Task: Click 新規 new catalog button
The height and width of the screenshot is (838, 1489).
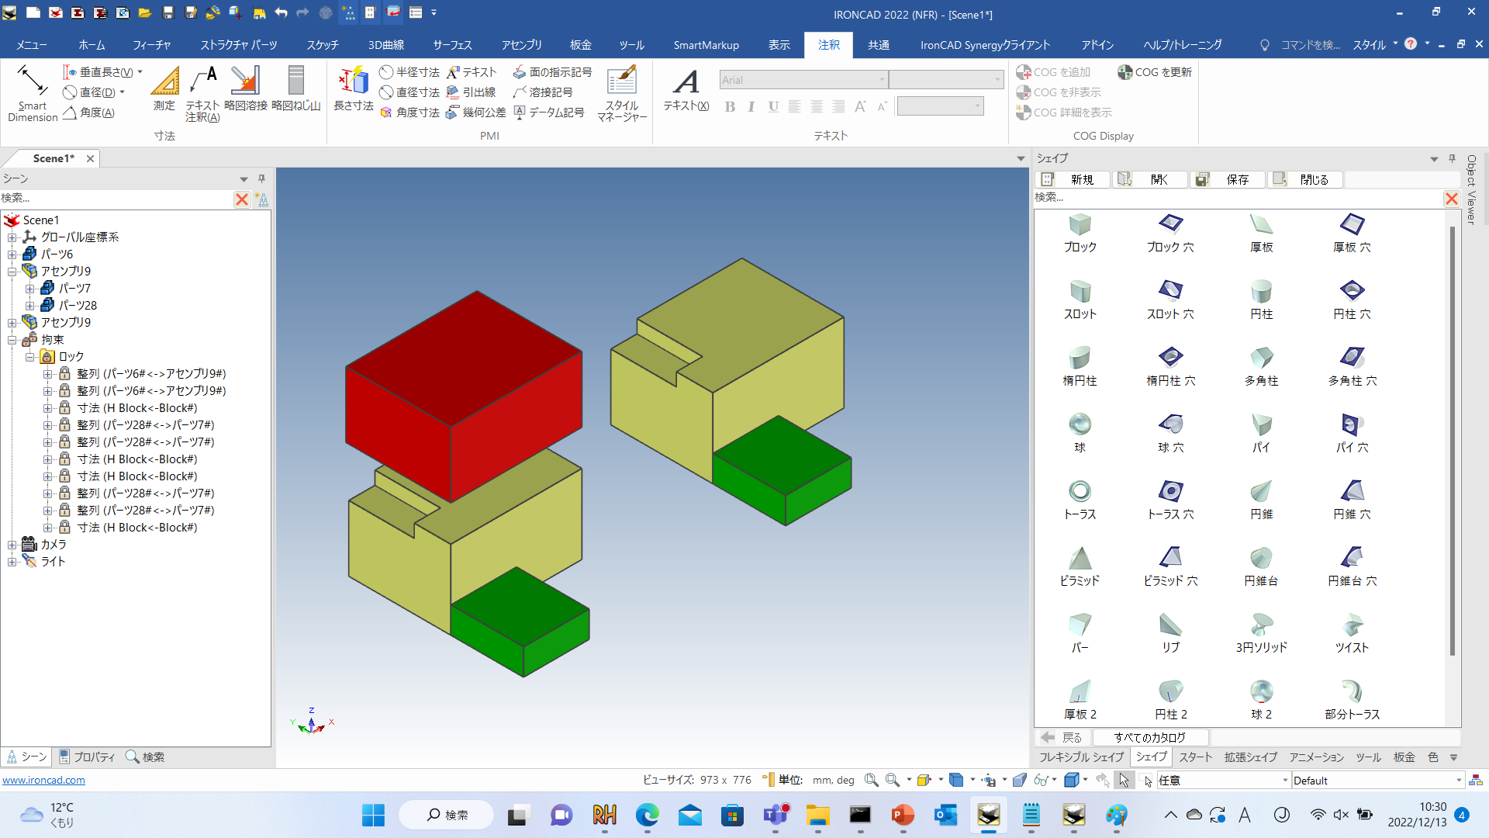Action: [x=1073, y=179]
